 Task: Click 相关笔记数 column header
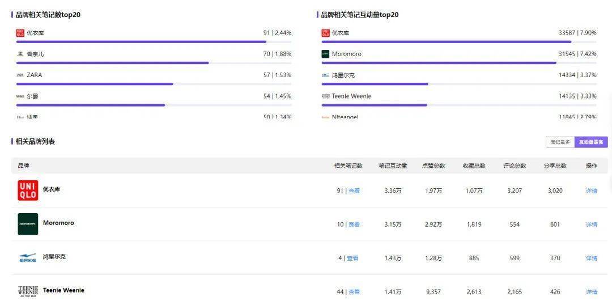tap(348, 166)
